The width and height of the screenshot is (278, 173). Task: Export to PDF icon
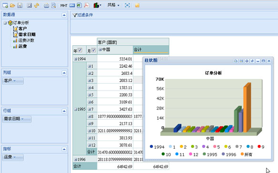86,6
